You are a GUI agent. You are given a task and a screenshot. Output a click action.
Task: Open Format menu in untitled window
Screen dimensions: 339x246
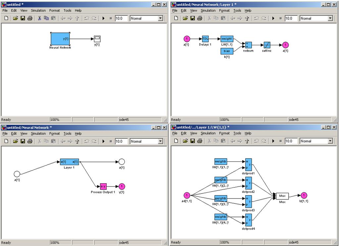[55, 10]
